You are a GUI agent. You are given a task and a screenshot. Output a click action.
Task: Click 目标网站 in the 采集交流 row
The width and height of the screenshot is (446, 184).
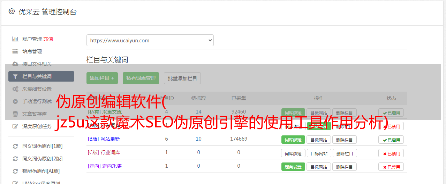[x=319, y=112]
